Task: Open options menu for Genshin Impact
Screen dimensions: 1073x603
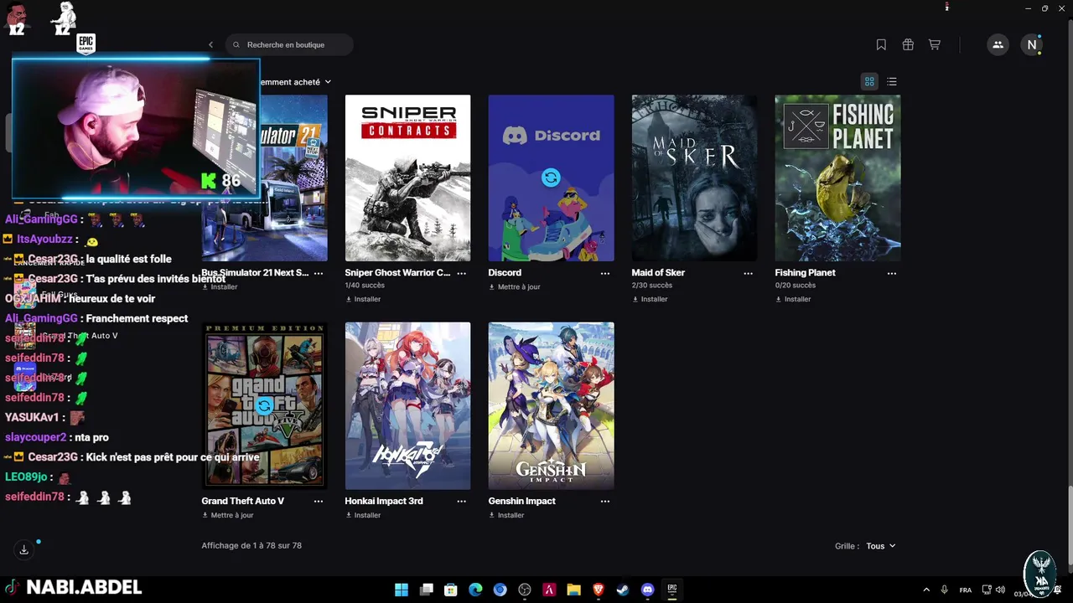Action: [x=605, y=501]
